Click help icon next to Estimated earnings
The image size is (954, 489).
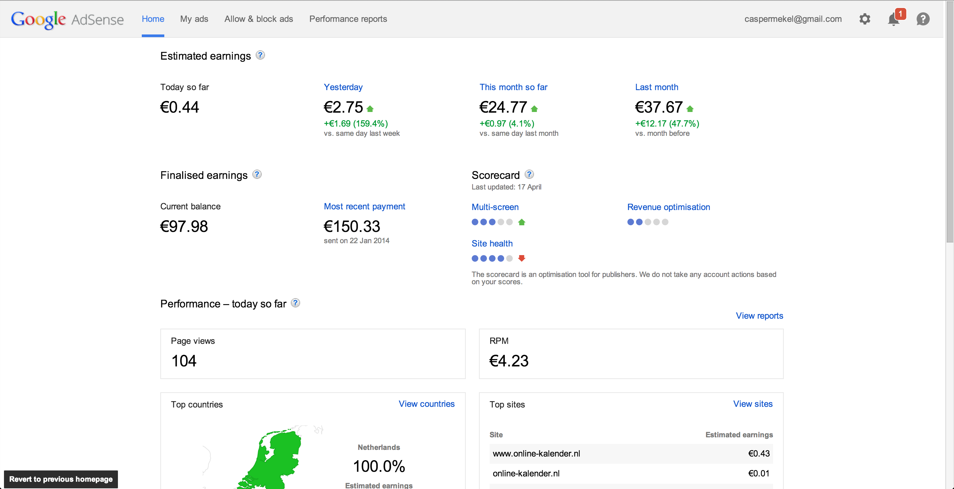point(260,55)
